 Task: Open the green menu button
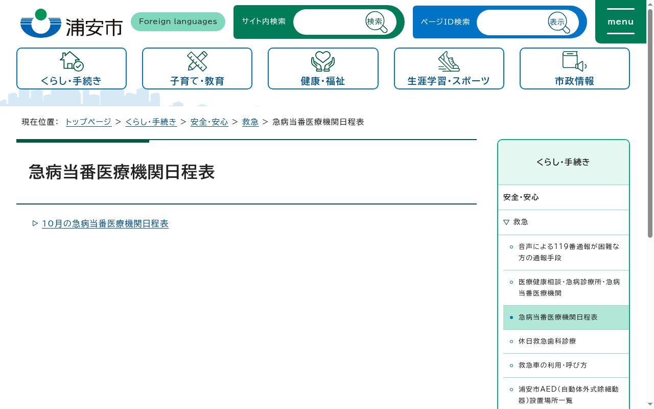click(x=621, y=21)
